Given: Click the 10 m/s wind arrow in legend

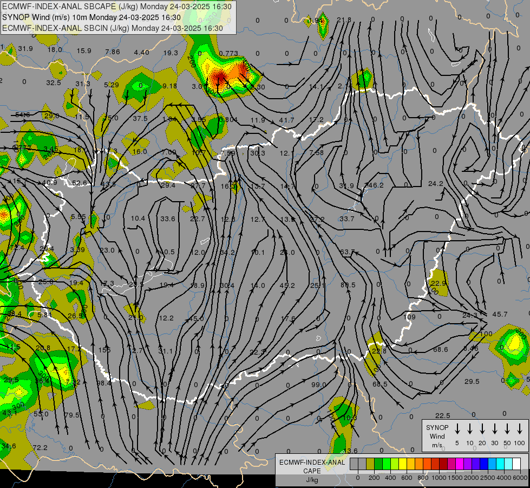Looking at the screenshot, I should coord(469,428).
